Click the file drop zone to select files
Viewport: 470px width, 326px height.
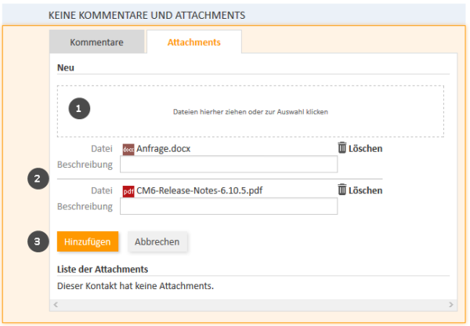pyautogui.click(x=251, y=111)
